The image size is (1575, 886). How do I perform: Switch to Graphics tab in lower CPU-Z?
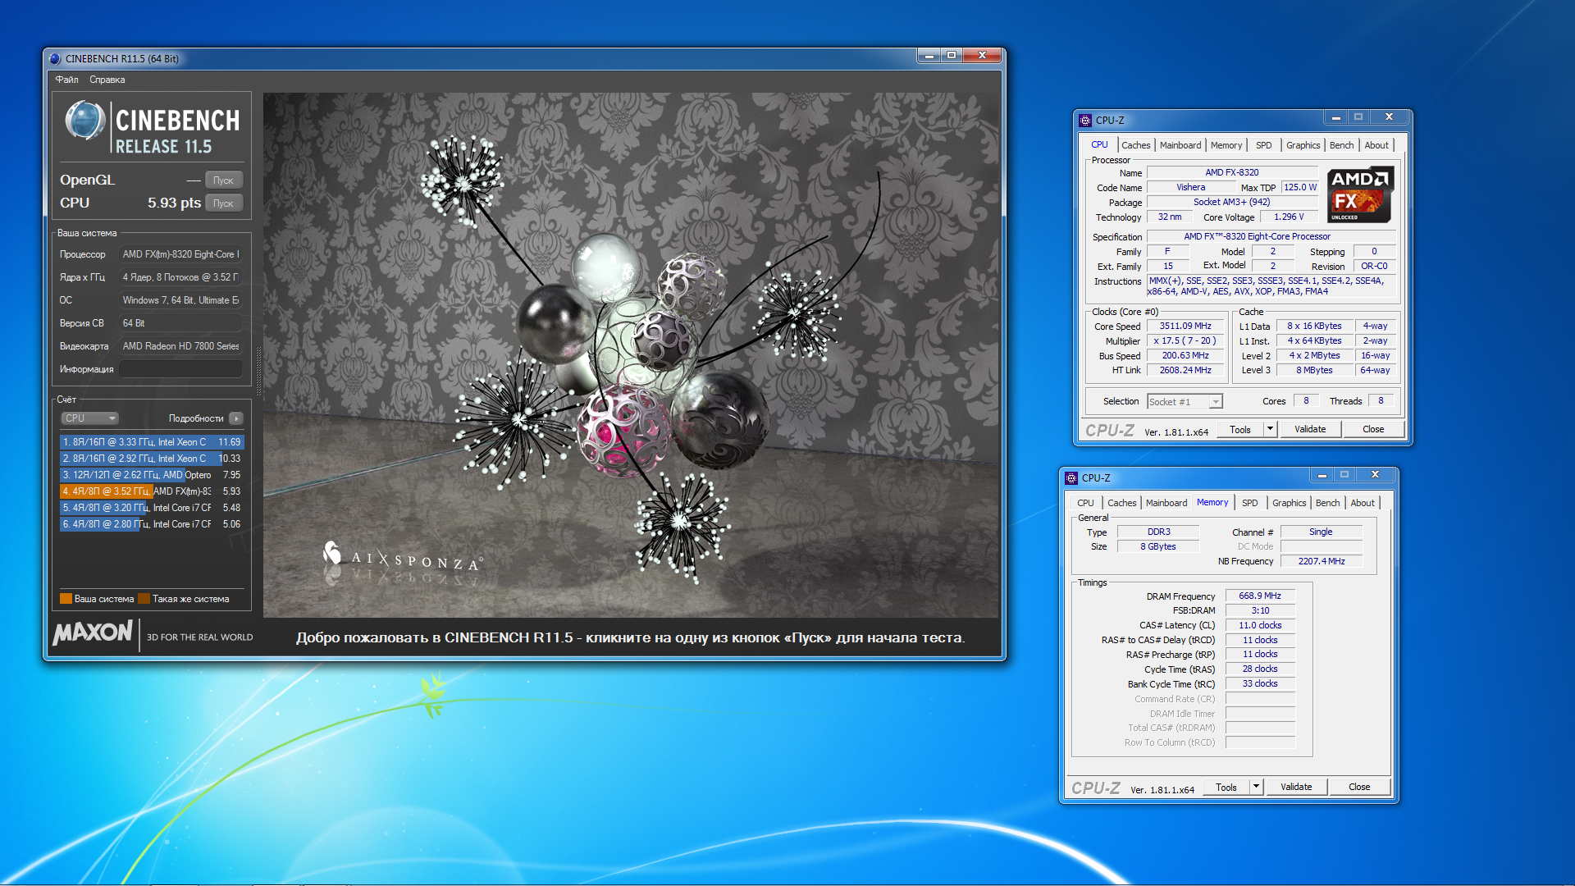[1289, 503]
